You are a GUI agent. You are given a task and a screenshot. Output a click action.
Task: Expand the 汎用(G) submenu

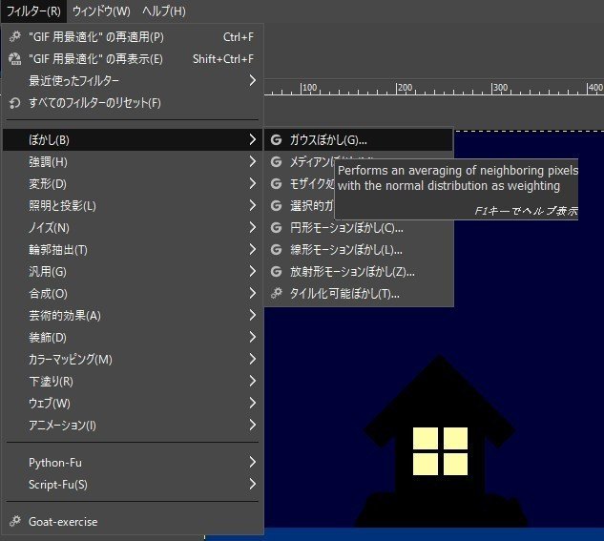coord(133,272)
